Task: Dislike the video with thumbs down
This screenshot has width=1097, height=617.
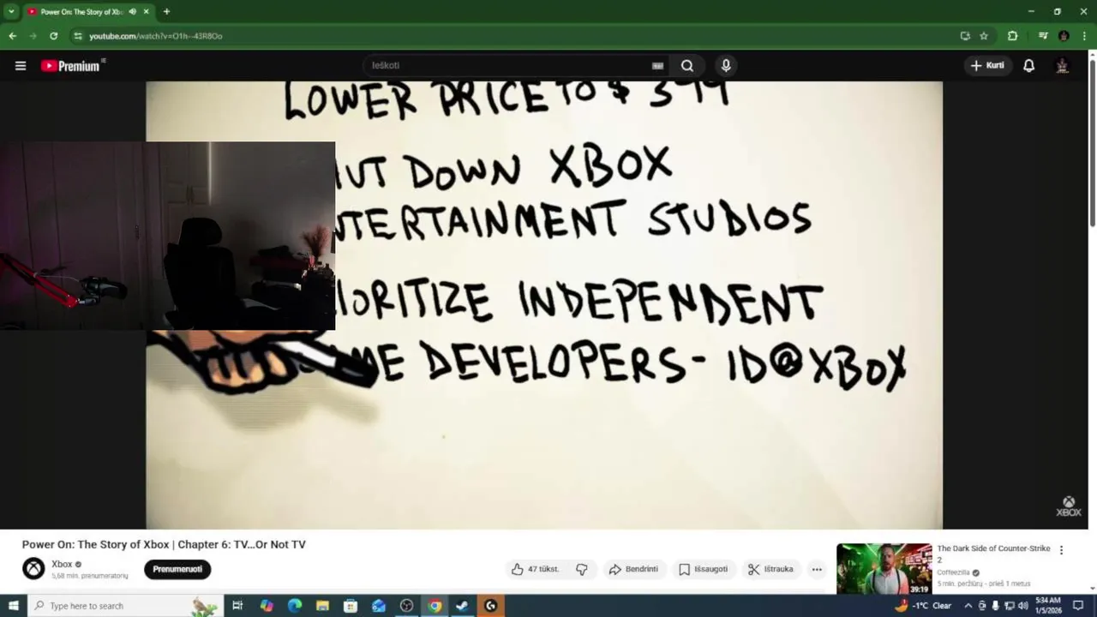Action: click(582, 569)
